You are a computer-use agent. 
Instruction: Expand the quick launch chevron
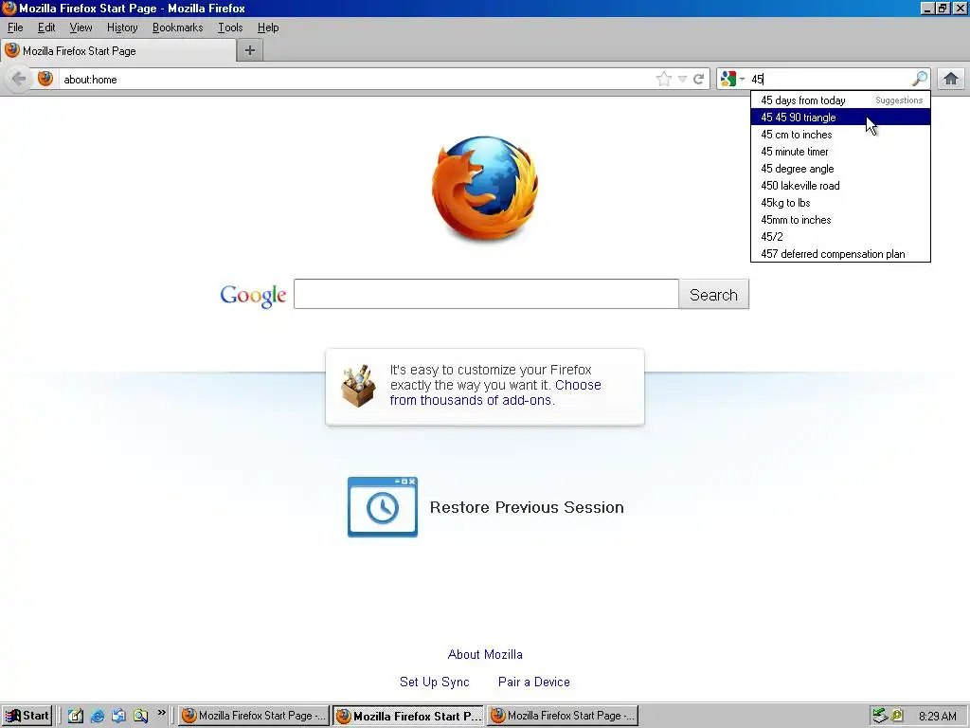[x=161, y=713]
